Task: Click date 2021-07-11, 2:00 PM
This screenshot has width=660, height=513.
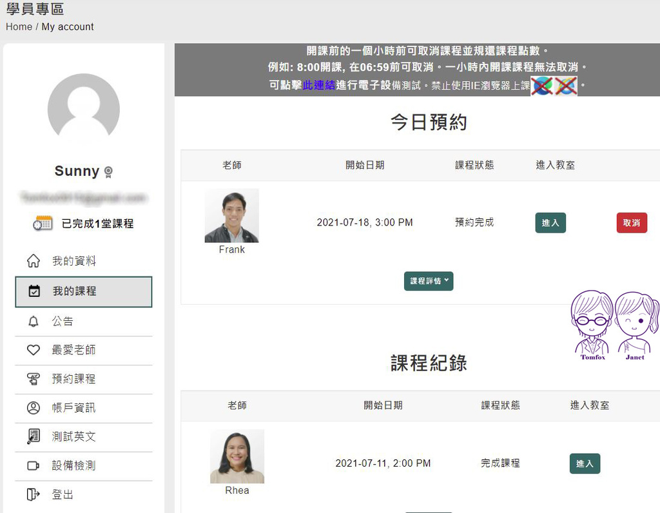Action: (383, 463)
